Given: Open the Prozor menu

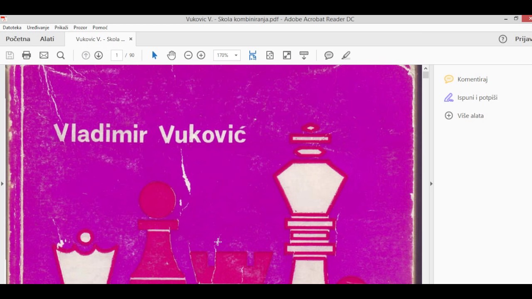Looking at the screenshot, I should coord(80,27).
